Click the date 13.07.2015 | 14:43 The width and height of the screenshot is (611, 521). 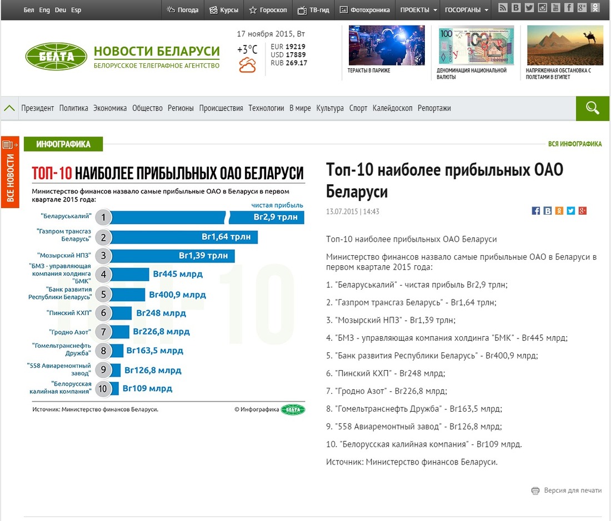tap(353, 211)
